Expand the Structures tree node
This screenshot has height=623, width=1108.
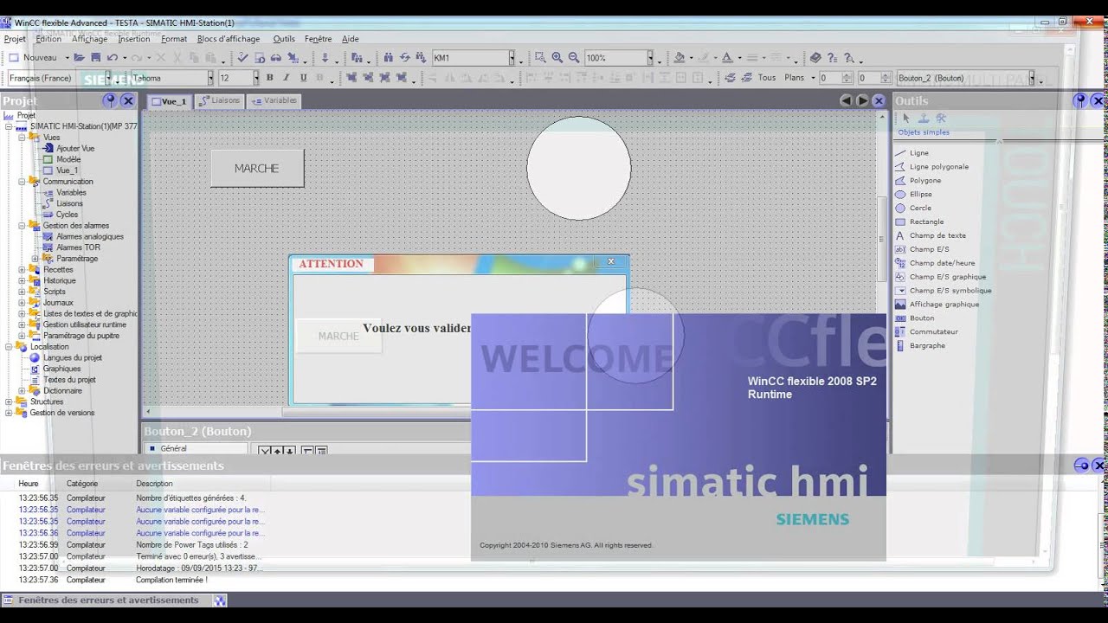(10, 402)
